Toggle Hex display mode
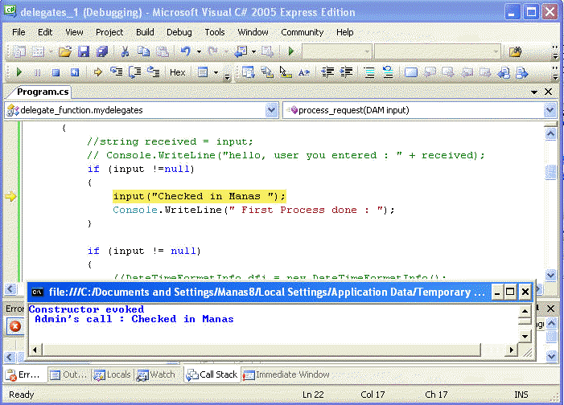This screenshot has height=405, width=564. pos(177,72)
